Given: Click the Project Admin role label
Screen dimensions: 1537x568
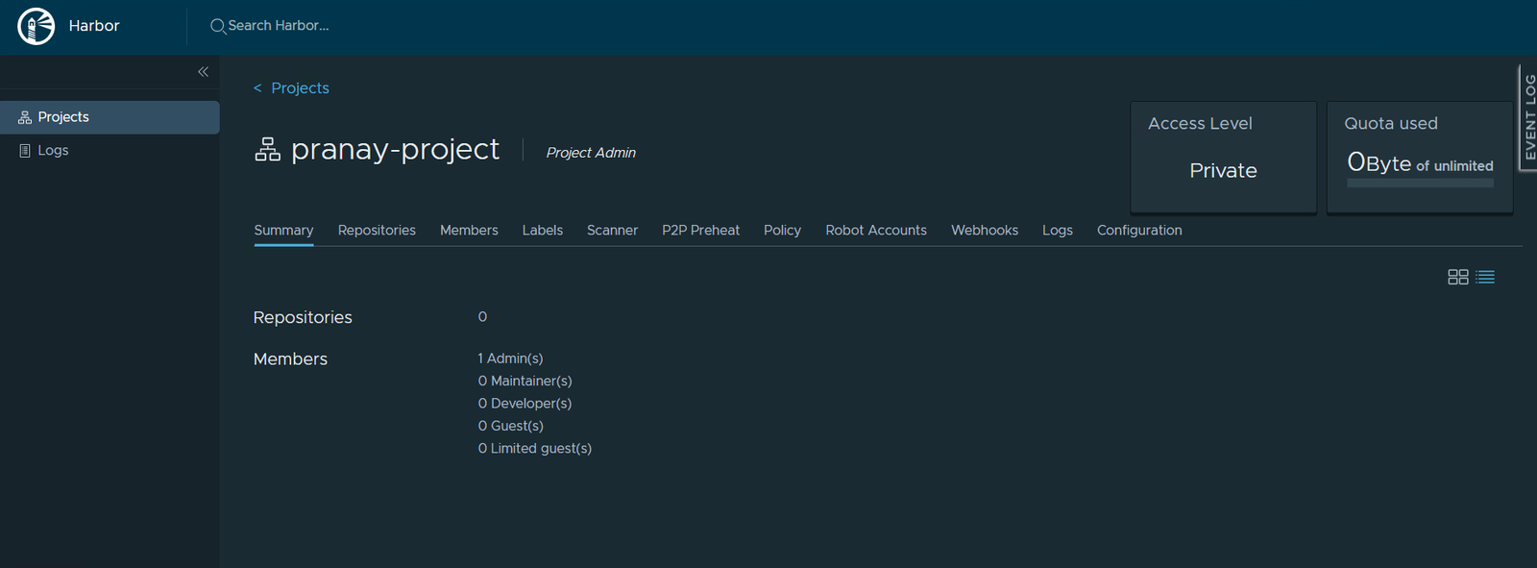Looking at the screenshot, I should pos(591,153).
